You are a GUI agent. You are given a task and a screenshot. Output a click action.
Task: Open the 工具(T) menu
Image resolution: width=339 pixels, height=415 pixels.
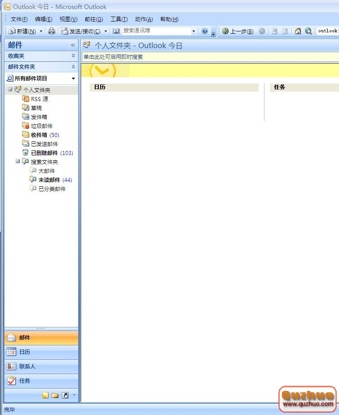click(119, 19)
